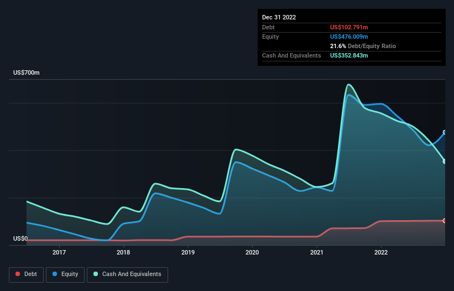The image size is (454, 291).
Task: Click the US$352.843m cash value
Action: [x=349, y=55]
